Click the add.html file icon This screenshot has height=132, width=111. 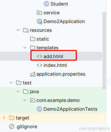tap(39, 56)
